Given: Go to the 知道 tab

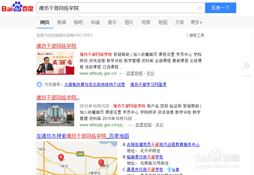Looking at the screenshot, I should pos(95,22).
